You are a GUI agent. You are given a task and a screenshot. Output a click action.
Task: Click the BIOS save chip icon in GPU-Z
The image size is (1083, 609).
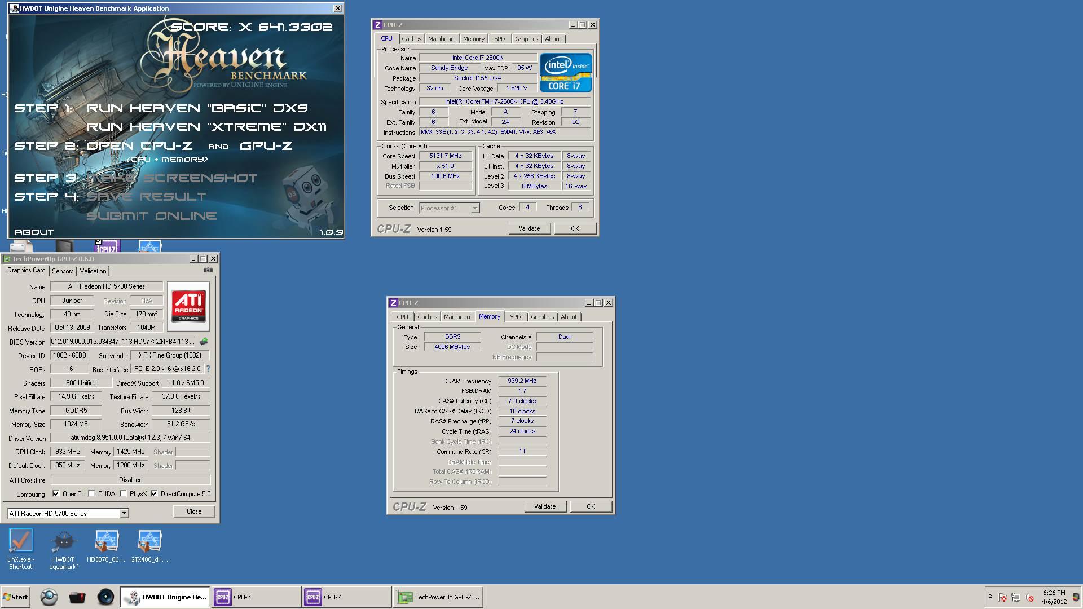(x=204, y=342)
